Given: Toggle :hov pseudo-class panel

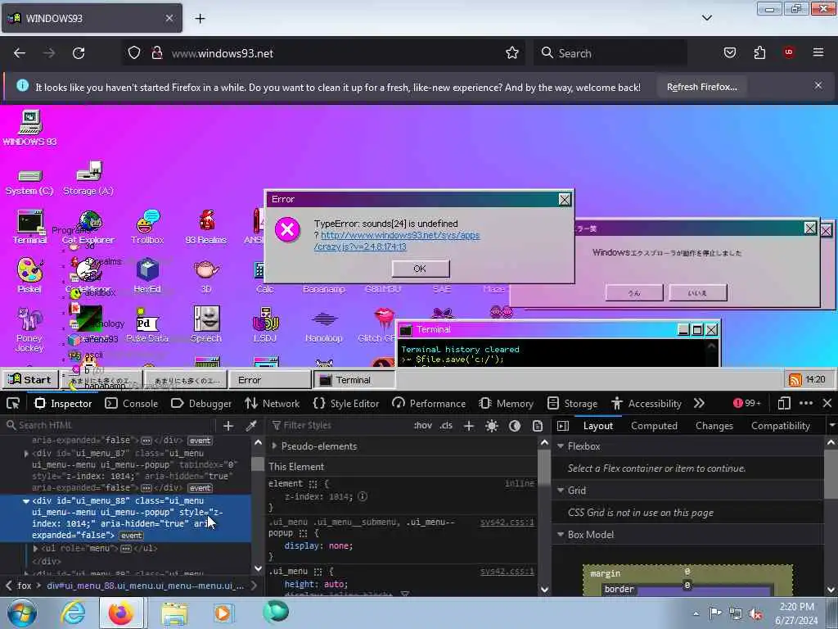Looking at the screenshot, I should [x=423, y=426].
